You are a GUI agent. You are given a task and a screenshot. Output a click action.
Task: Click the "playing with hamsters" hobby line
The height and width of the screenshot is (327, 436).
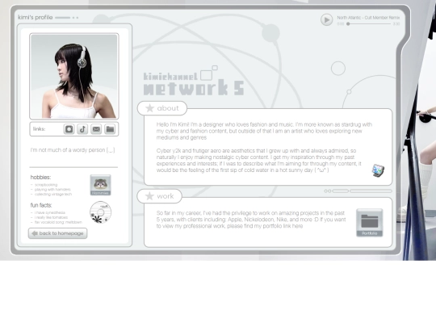(52, 190)
